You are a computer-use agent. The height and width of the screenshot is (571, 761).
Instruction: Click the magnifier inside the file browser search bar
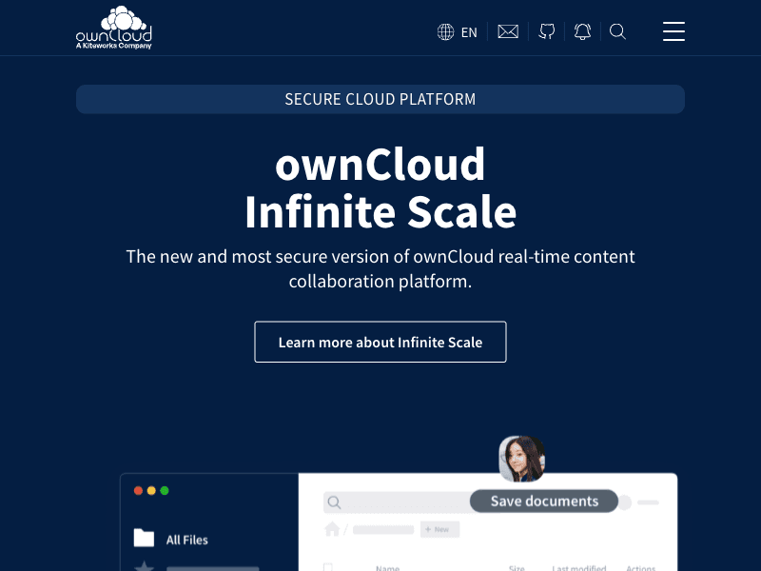(x=334, y=502)
